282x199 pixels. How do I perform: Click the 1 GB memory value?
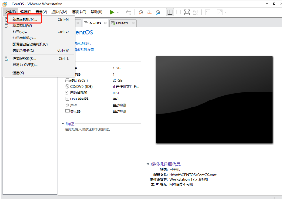[116, 68]
